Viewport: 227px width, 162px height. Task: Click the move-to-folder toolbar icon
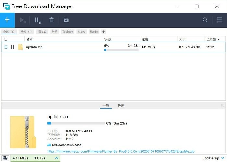(66, 20)
